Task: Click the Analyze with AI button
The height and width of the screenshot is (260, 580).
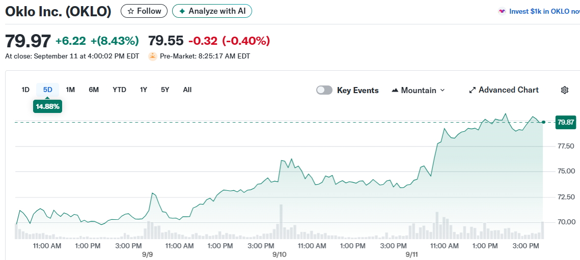Action: pyautogui.click(x=212, y=11)
